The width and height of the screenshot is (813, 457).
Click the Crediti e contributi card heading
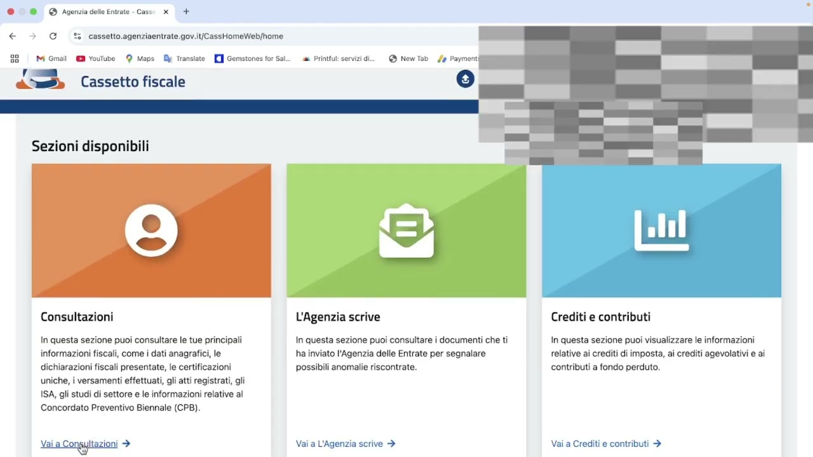601,317
